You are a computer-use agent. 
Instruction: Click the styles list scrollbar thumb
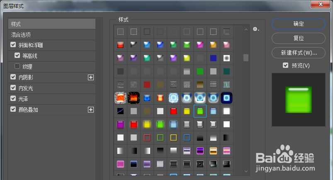tap(246, 58)
